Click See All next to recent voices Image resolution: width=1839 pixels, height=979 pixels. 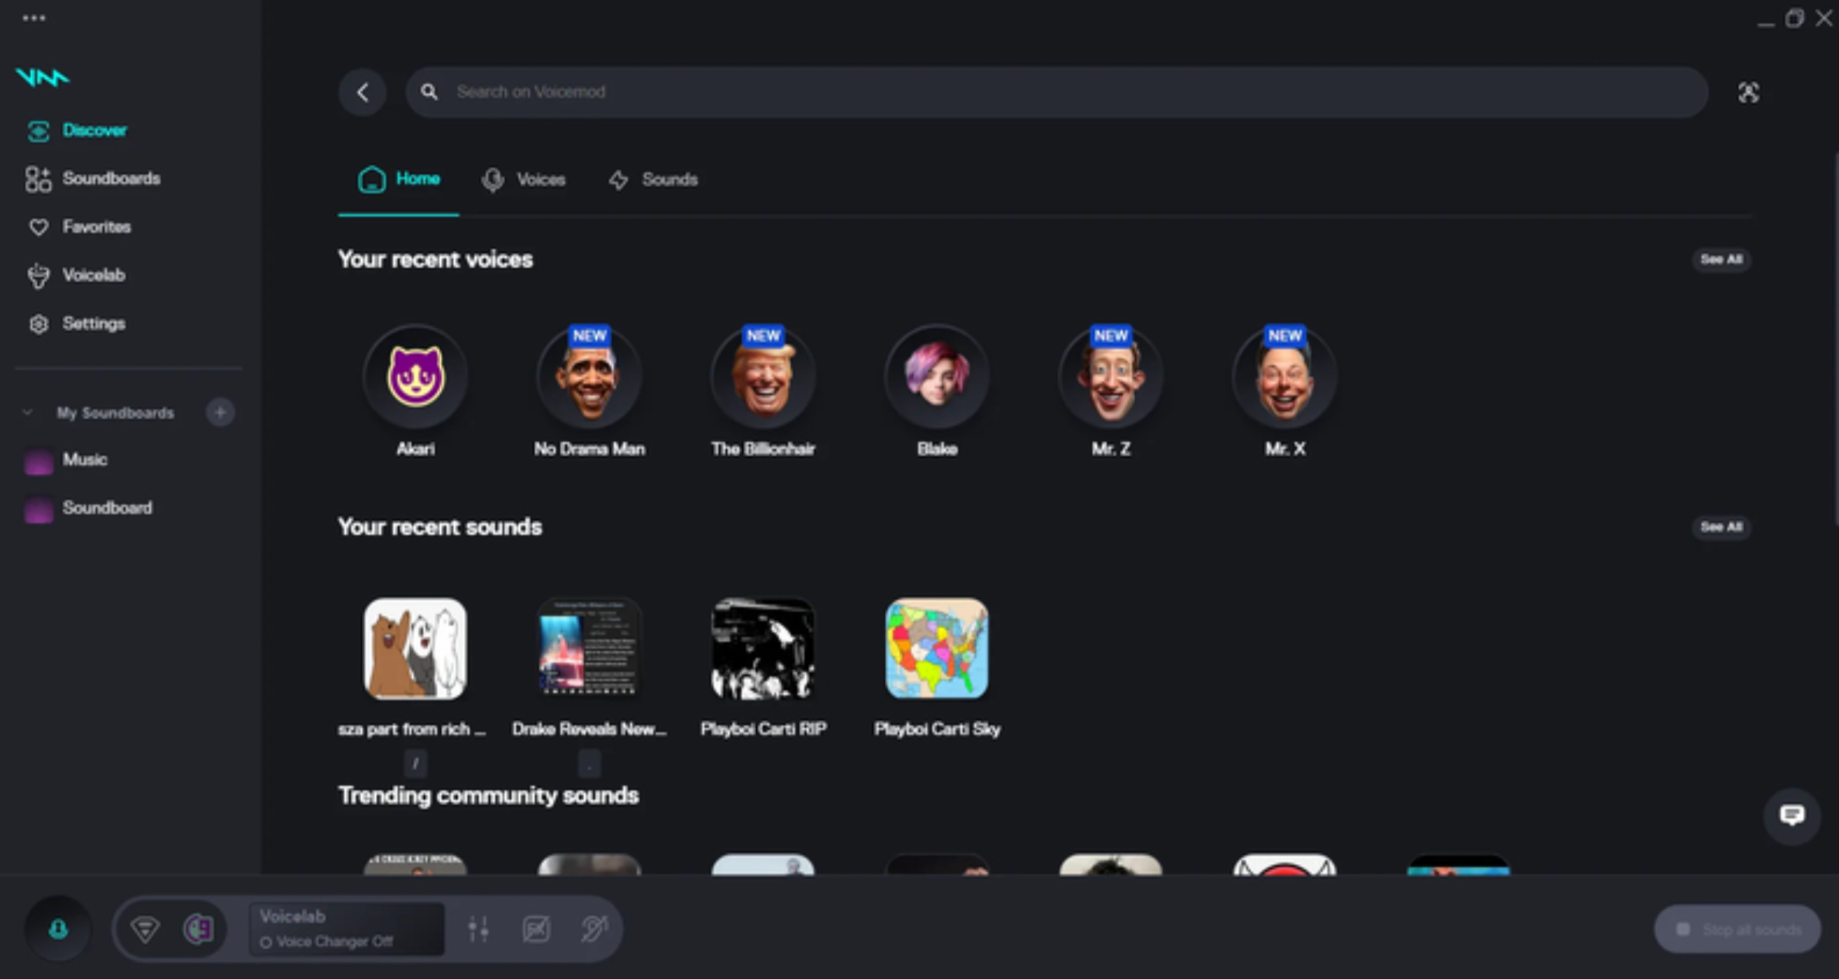[x=1721, y=259]
